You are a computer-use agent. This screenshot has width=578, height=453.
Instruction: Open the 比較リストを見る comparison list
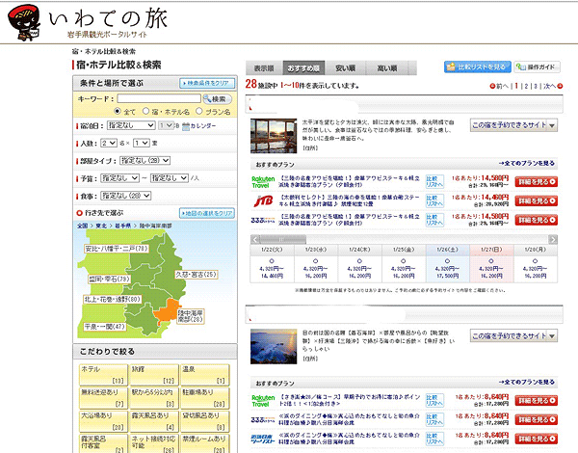click(477, 67)
